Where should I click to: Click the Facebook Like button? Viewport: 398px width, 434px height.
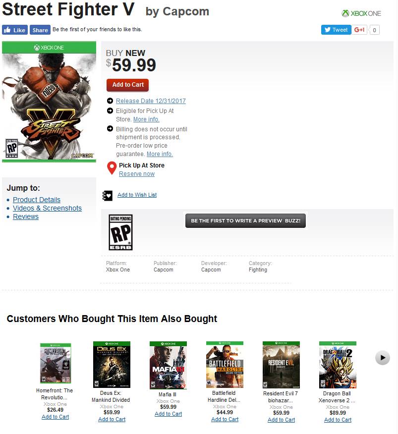14,30
